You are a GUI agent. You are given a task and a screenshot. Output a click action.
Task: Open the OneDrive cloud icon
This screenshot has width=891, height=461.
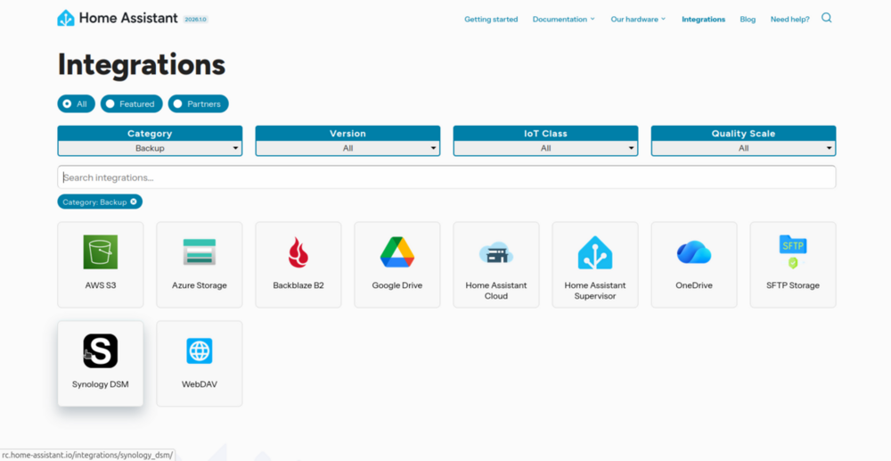[694, 252]
